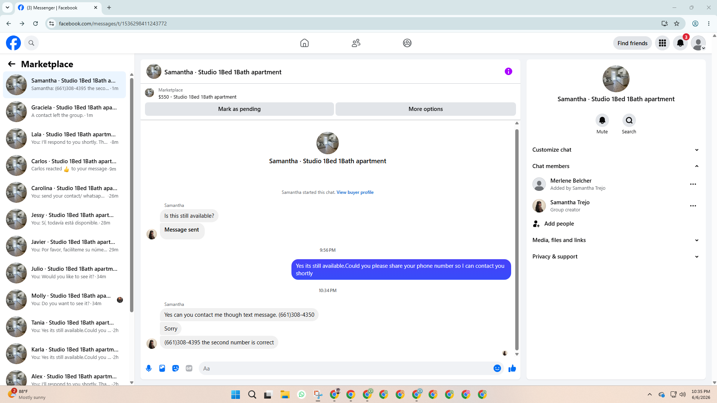Open the browser tab list dropdown
717x403 pixels.
tap(7, 7)
